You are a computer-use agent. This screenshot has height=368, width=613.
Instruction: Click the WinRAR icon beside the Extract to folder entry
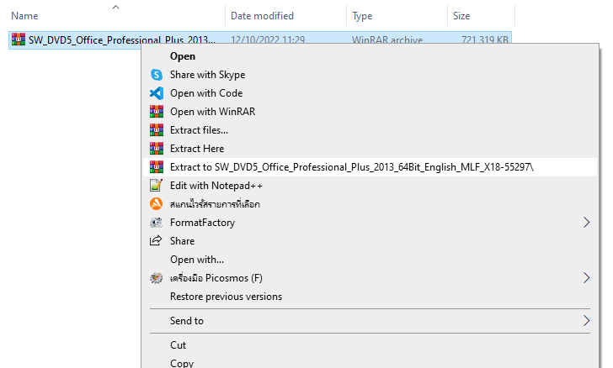(x=157, y=167)
